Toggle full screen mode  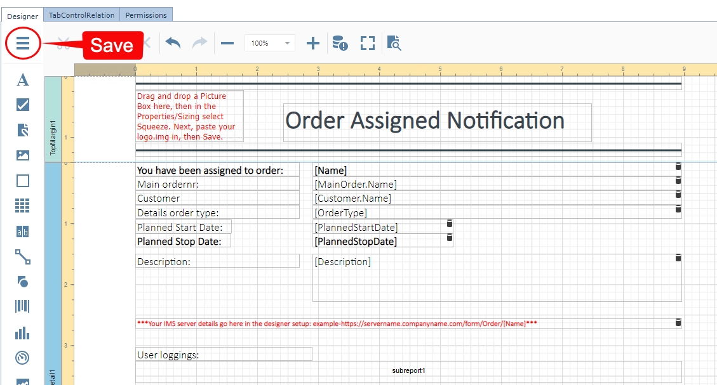(367, 43)
